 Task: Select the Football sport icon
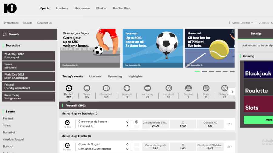(x=69, y=88)
